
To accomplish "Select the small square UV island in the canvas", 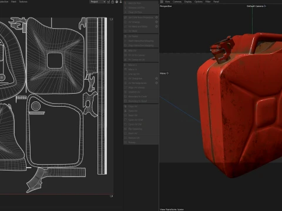I will click(x=55, y=60).
